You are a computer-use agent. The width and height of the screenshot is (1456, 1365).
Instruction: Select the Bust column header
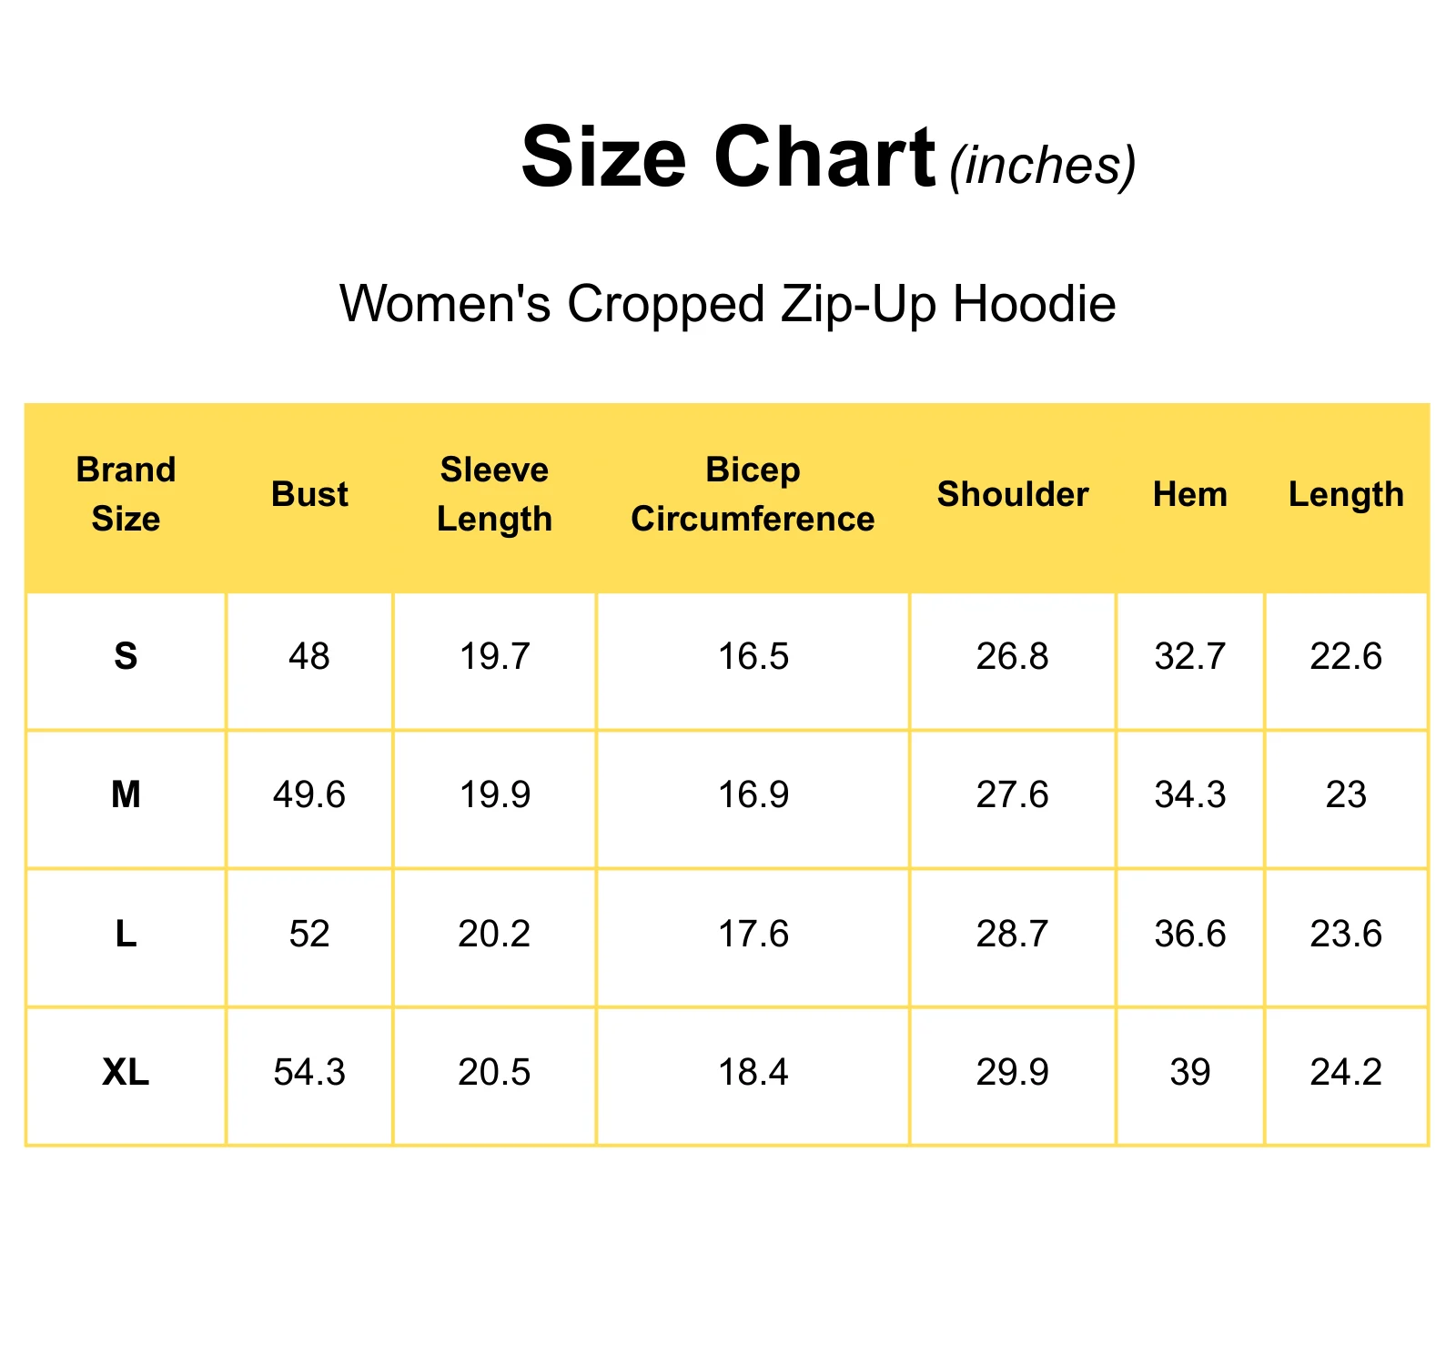pyautogui.click(x=309, y=494)
